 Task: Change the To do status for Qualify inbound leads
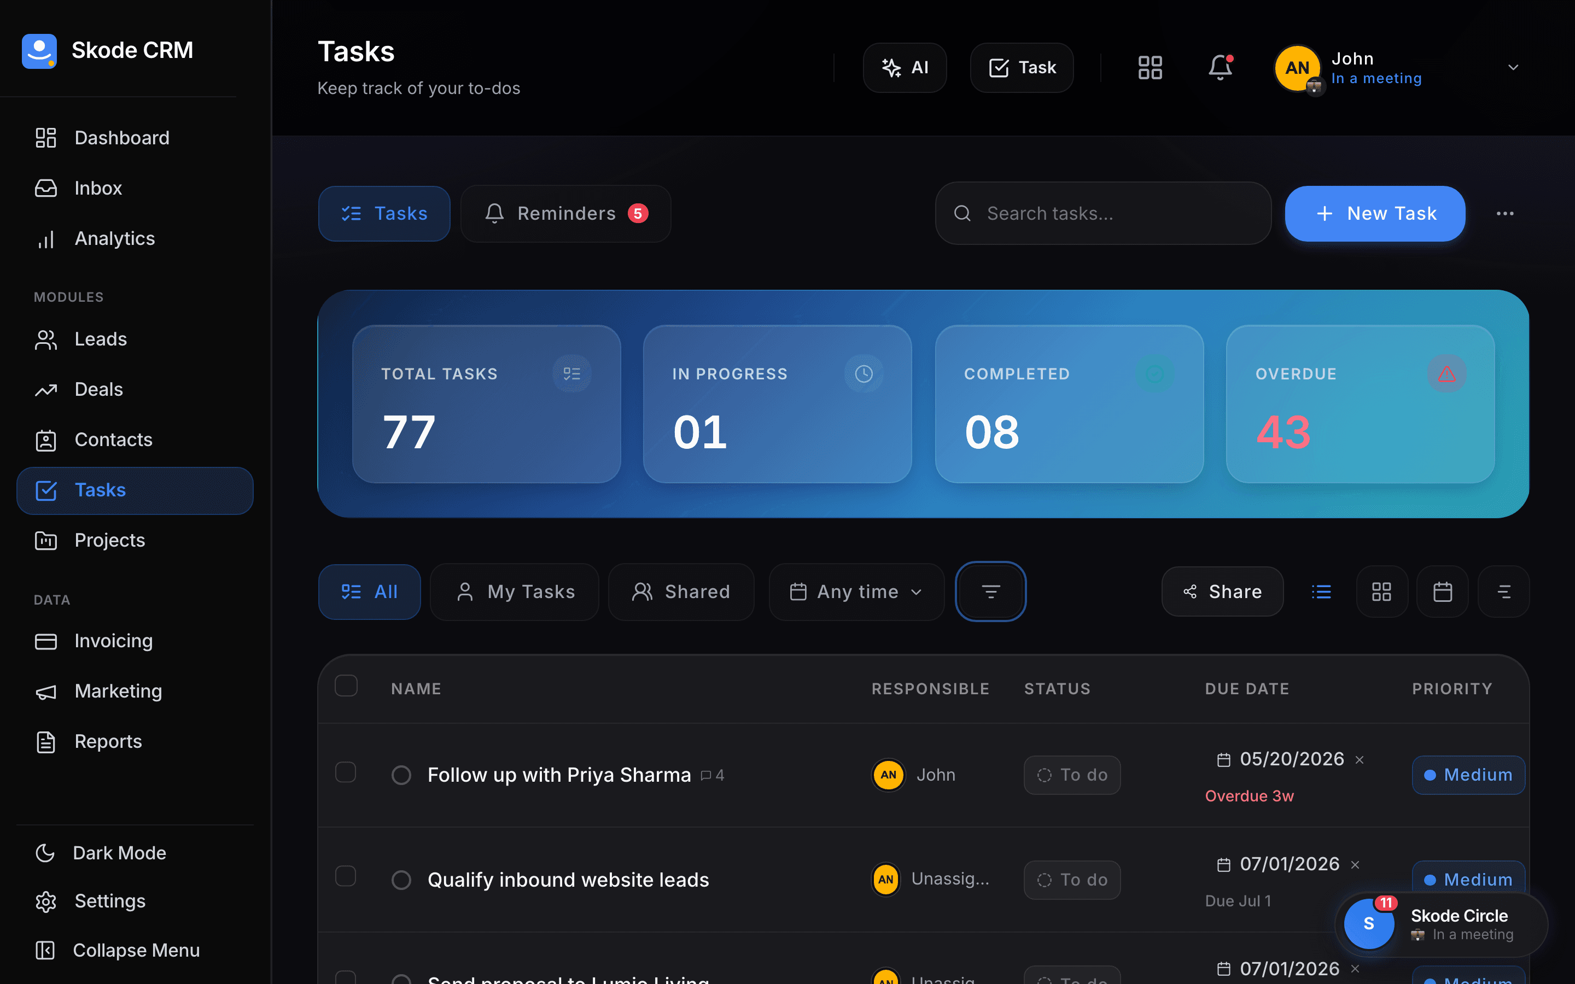point(1072,880)
